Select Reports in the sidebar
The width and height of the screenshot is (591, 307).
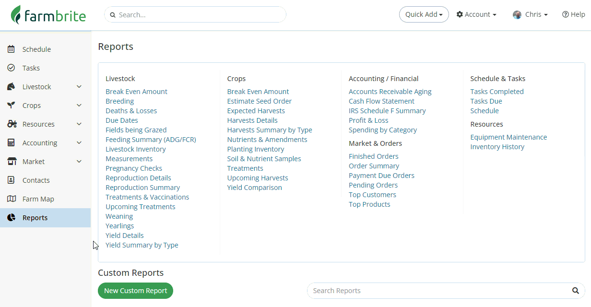tap(35, 217)
